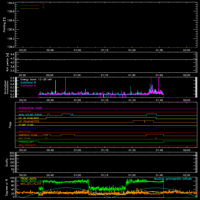Viewport: 200px width, 200px height.
Task: Select the olive Y legend label
Action: click(43, 8)
